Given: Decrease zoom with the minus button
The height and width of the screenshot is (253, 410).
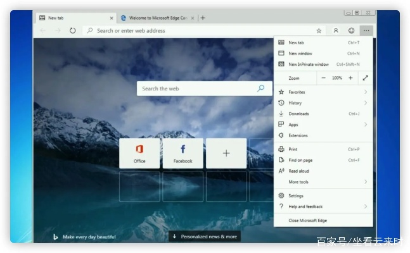Looking at the screenshot, I should [323, 78].
